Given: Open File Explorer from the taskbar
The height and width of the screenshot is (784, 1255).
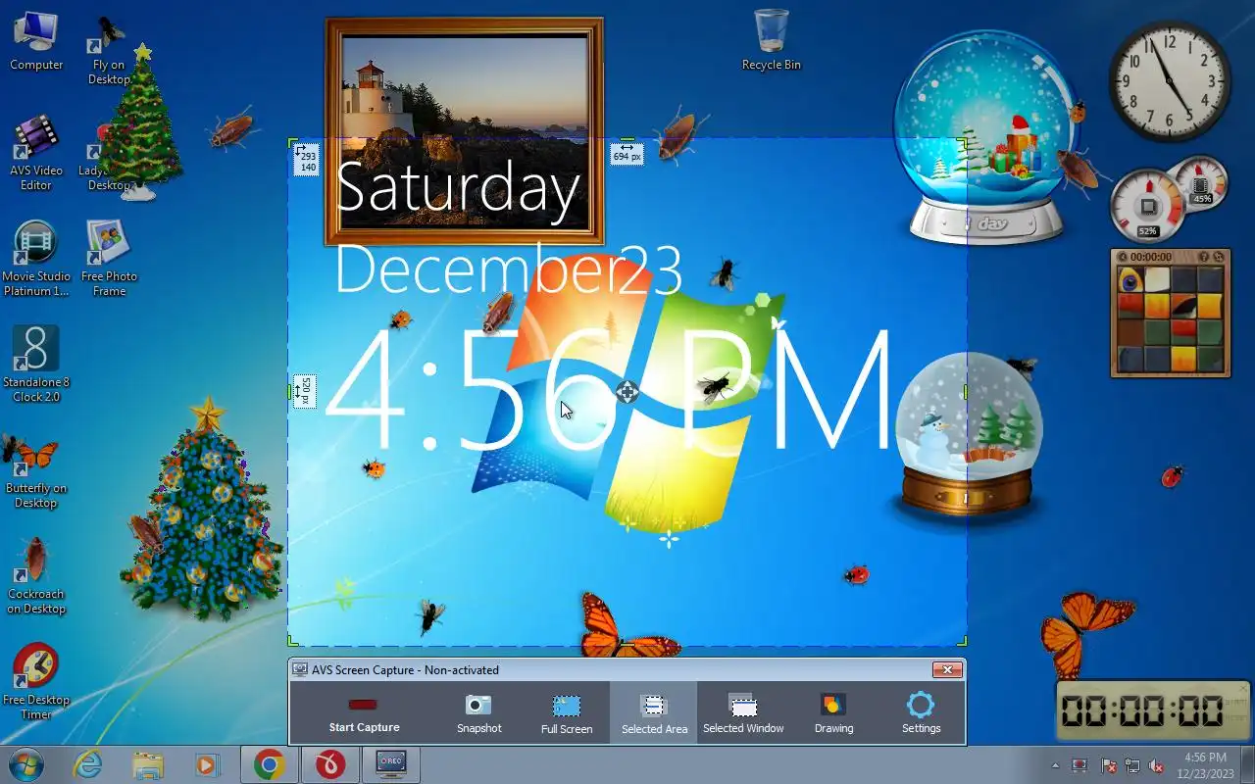Looking at the screenshot, I should [x=147, y=764].
